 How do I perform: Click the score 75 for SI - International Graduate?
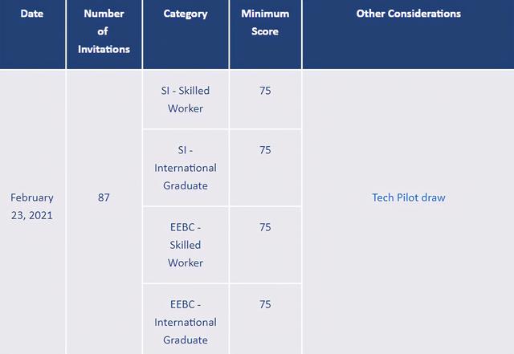(x=265, y=150)
